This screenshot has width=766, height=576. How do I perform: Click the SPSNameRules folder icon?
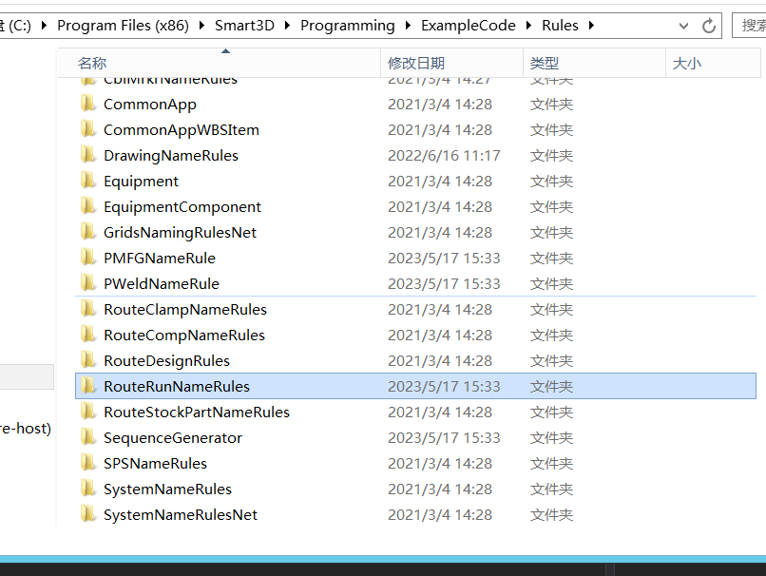pyautogui.click(x=88, y=463)
